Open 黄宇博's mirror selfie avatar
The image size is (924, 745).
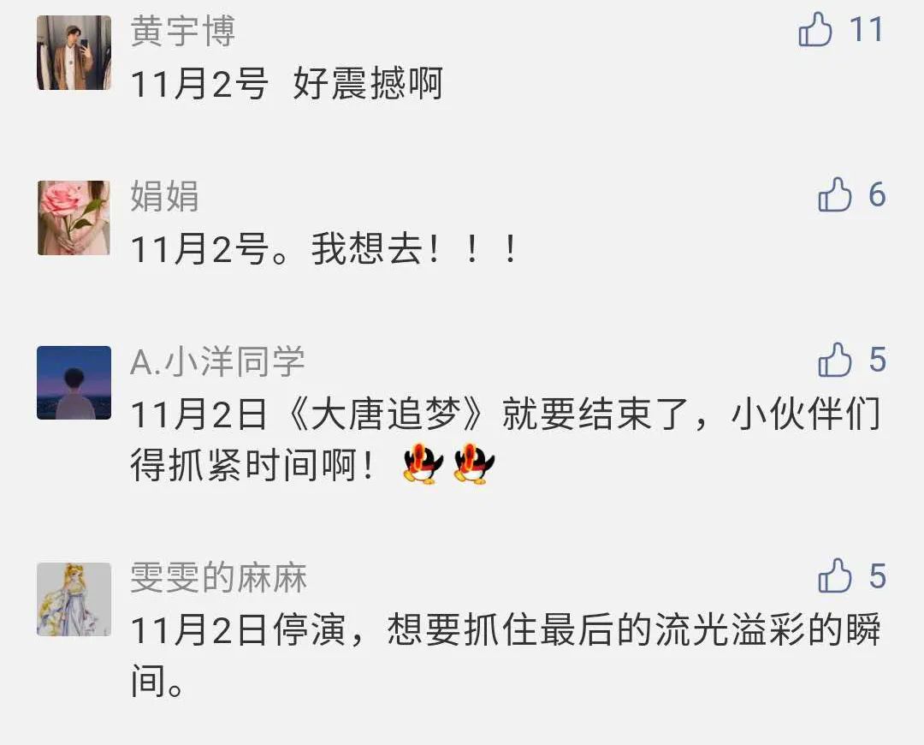coord(74,52)
